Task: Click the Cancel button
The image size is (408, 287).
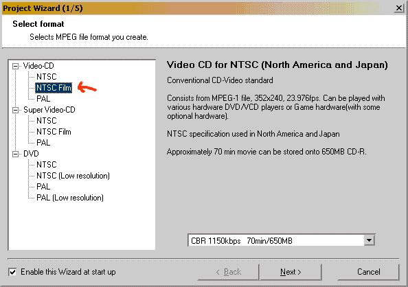Action: click(x=368, y=272)
